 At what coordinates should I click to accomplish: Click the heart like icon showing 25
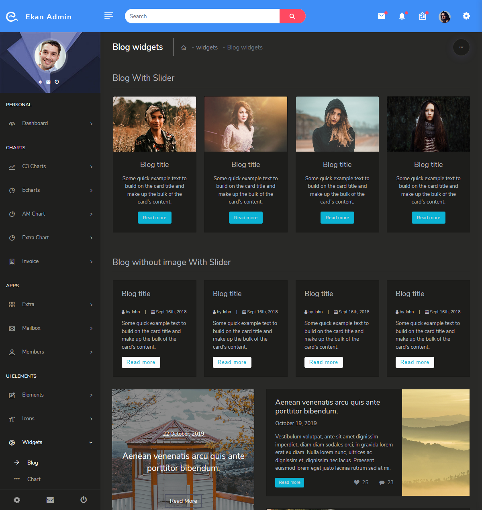pyautogui.click(x=357, y=482)
